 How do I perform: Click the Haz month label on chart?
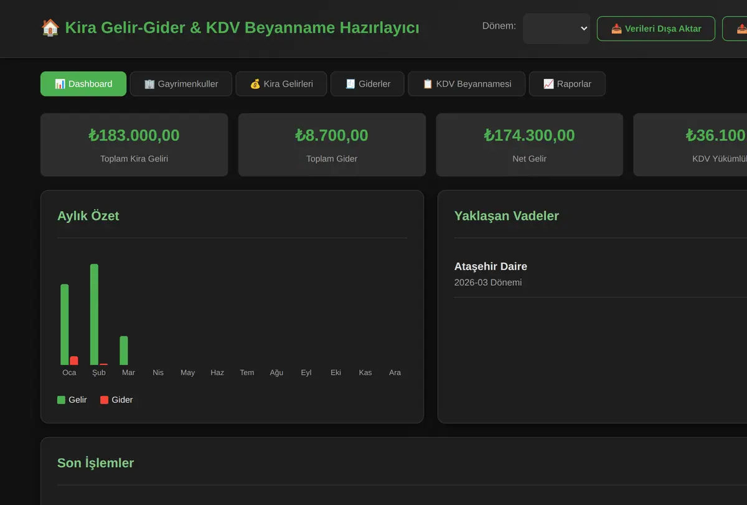click(x=217, y=372)
